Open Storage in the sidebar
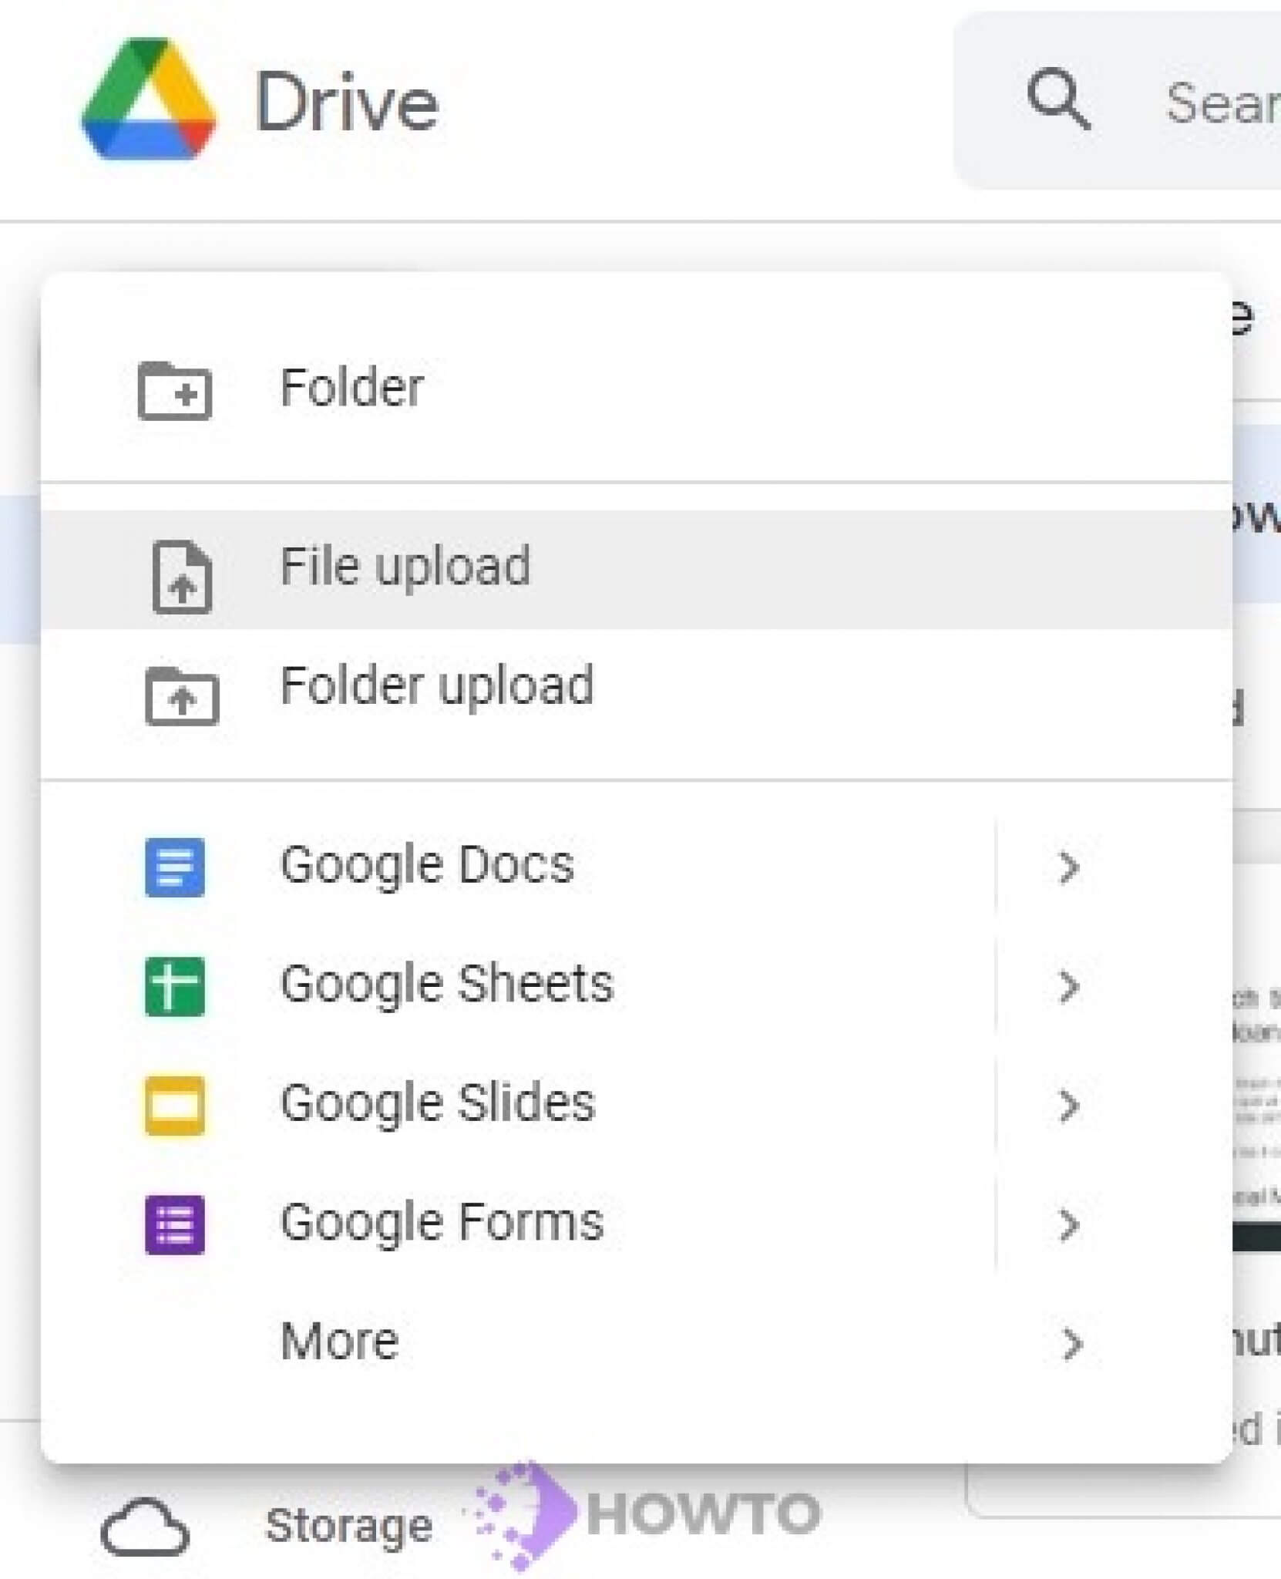The image size is (1281, 1579). click(348, 1527)
